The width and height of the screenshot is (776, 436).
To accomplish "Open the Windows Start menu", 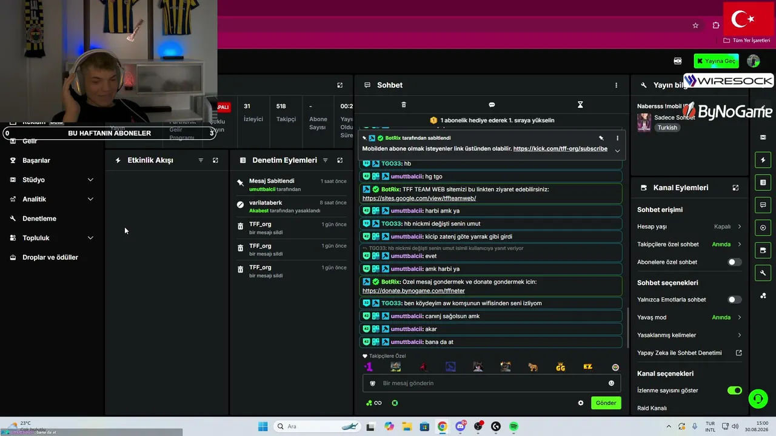I will point(263,426).
